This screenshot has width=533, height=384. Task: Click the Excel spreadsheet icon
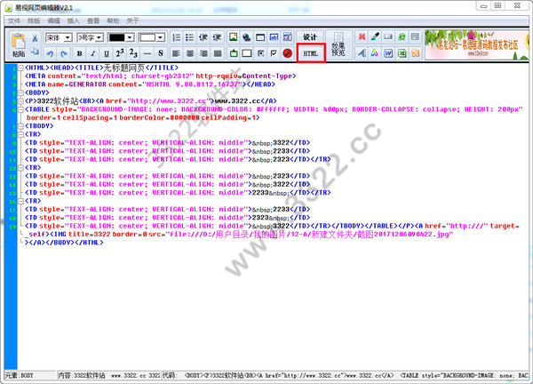point(402,53)
